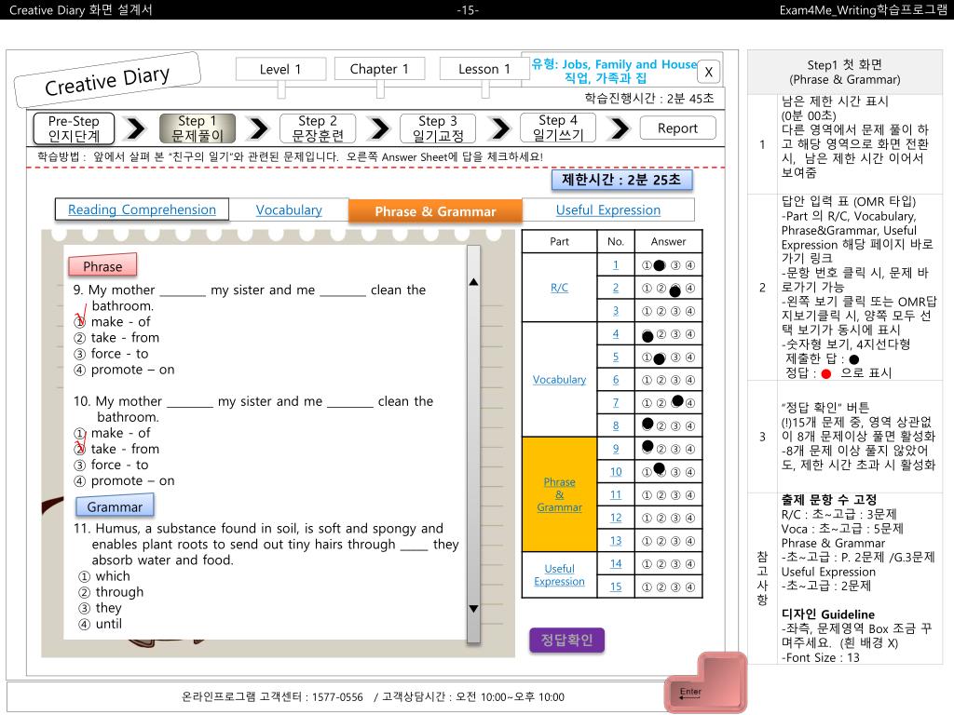The height and width of the screenshot is (715, 954).
Task: Go to question number 1 link
Action: tap(616, 265)
